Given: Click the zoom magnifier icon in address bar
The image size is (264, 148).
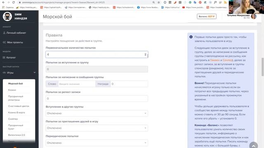Looking at the screenshot, I should 153,2.
